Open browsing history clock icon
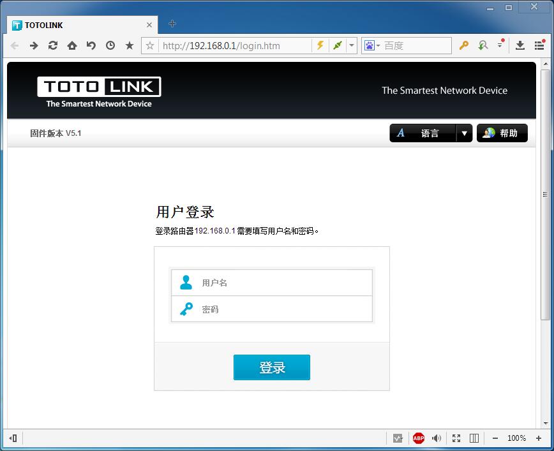 [x=110, y=45]
